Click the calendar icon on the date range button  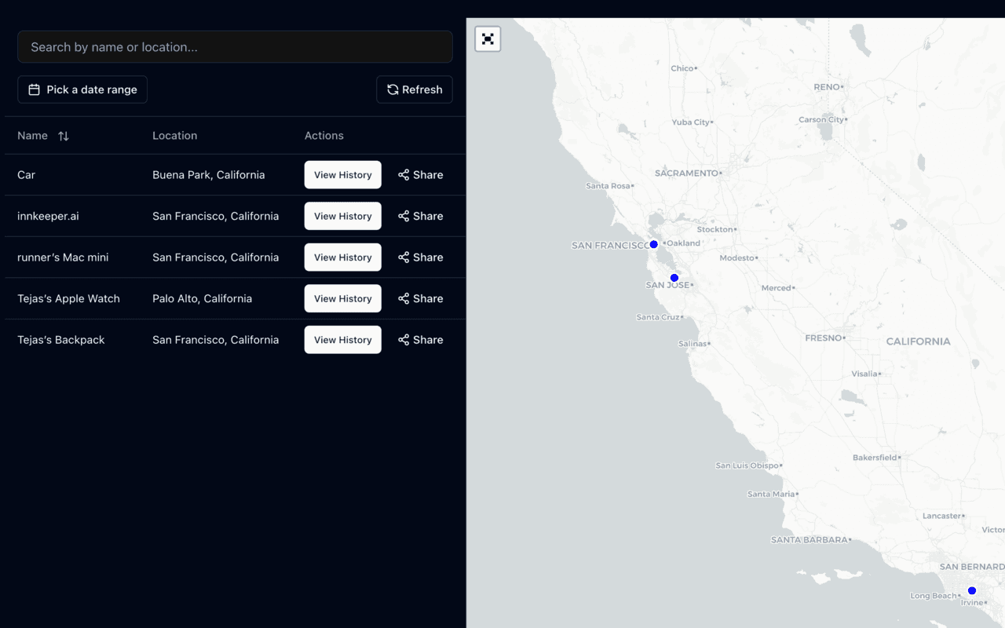click(33, 89)
